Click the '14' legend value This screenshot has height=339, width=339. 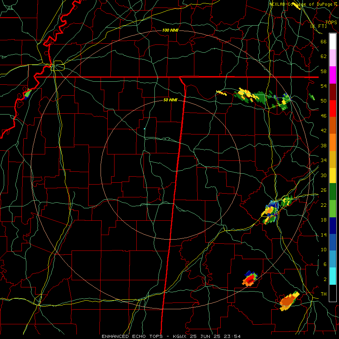(x=324, y=235)
